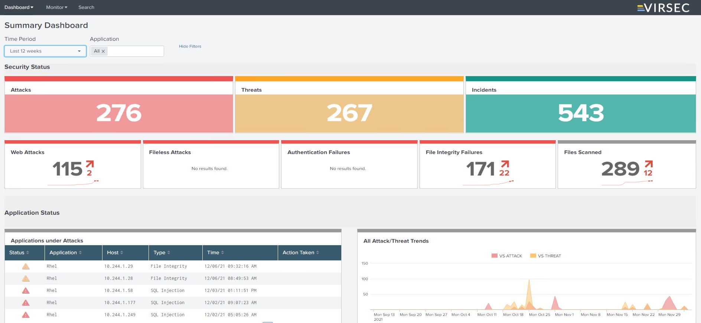701x323 pixels.
Task: Click the Web Attacks 115 value
Action: click(x=67, y=169)
